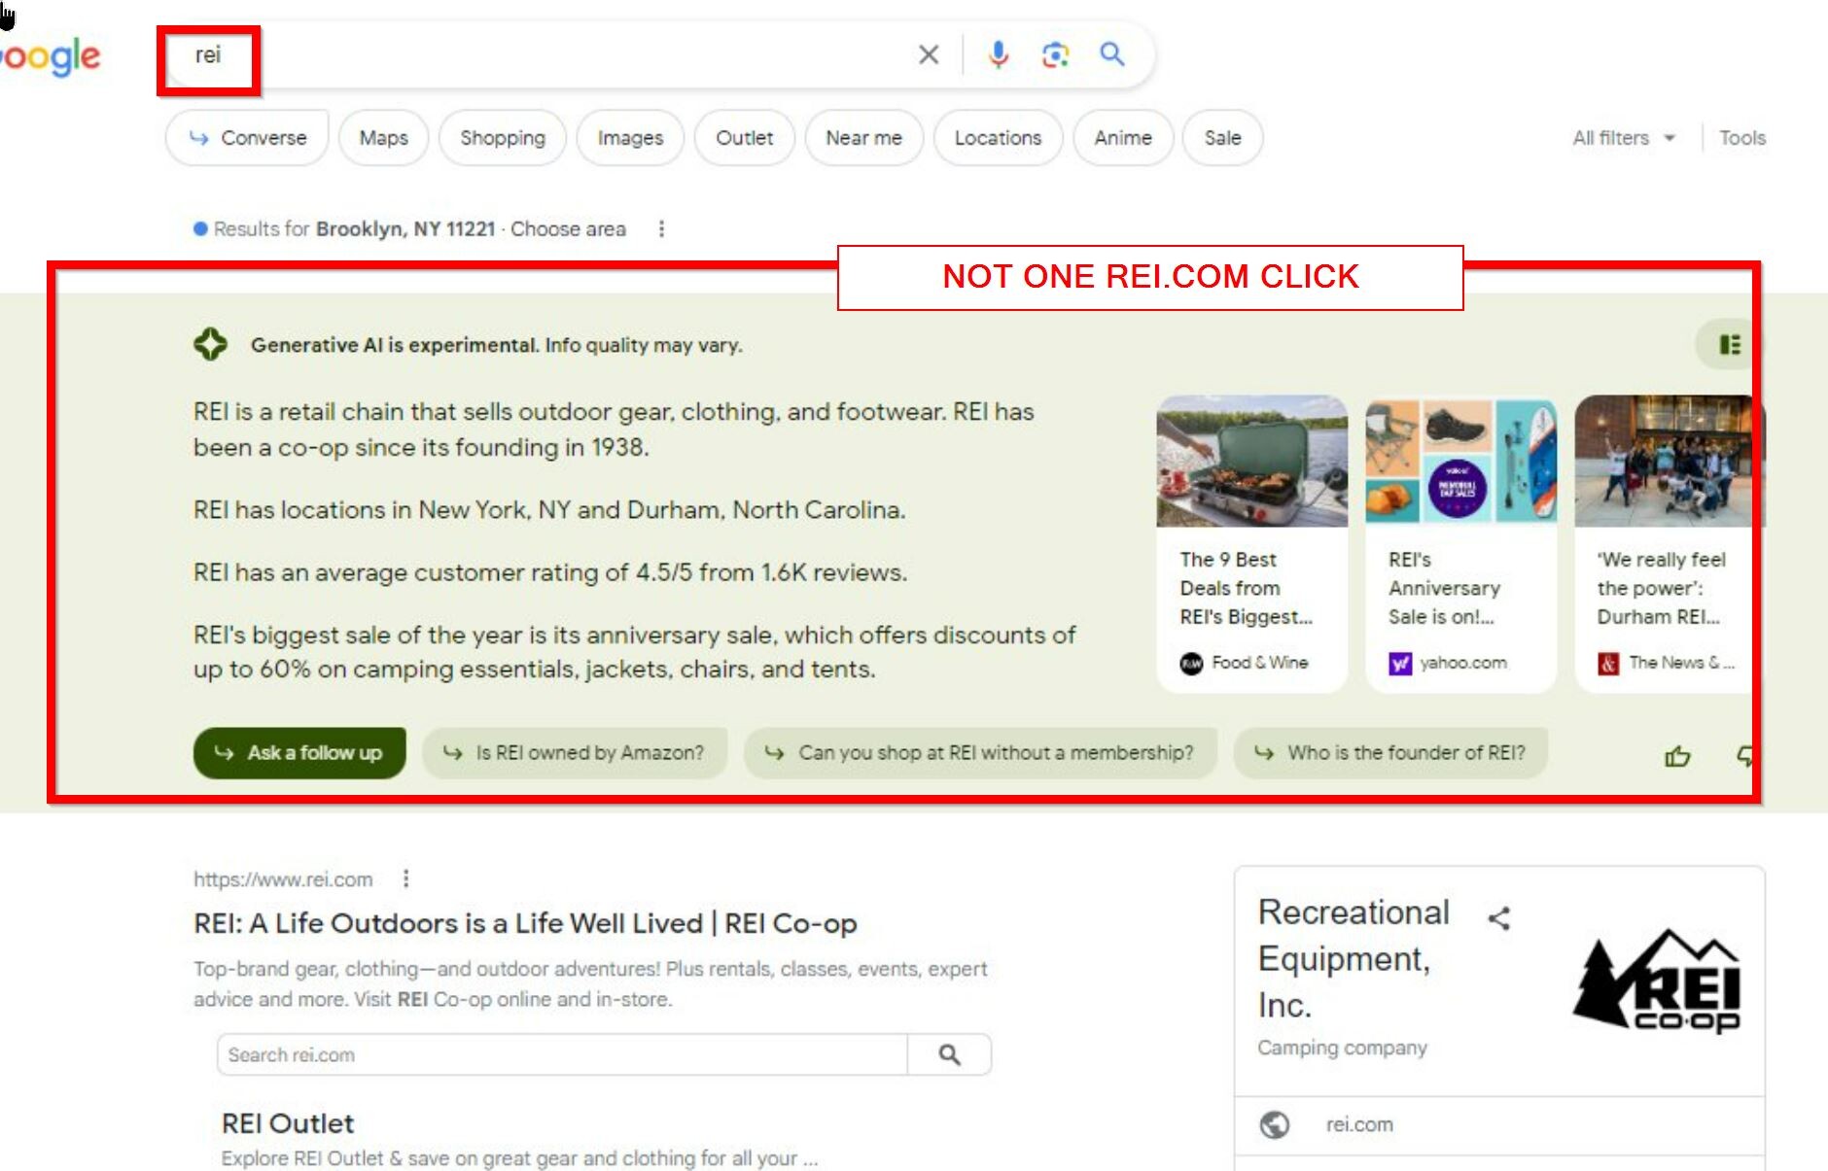The height and width of the screenshot is (1171, 1828).
Task: Focus the Search rei.com input field
Action: [562, 1054]
